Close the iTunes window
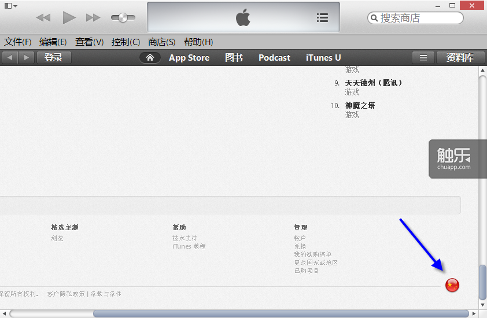The image size is (487, 318). [x=471, y=5]
